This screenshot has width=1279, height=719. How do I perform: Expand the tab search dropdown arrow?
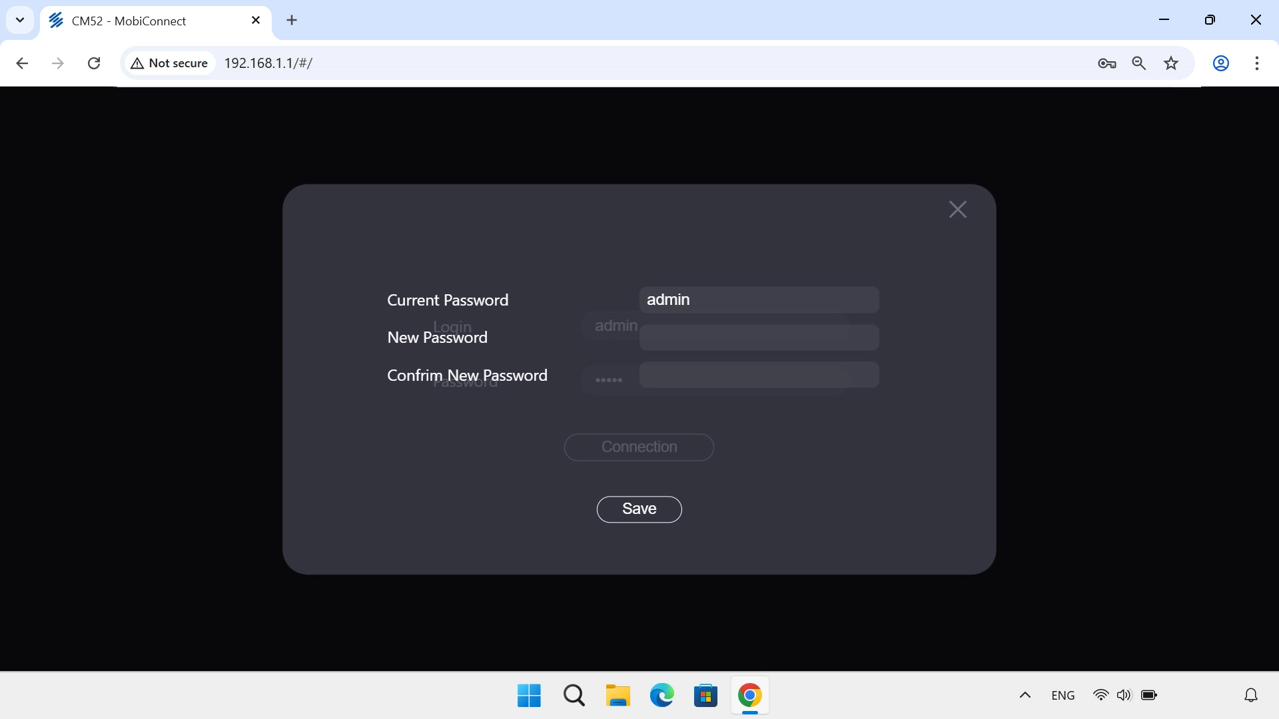[x=20, y=20]
